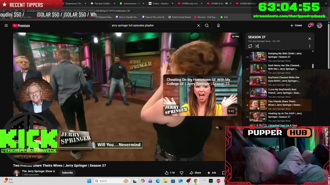The image size is (330, 185).
Task: Open the Season 27 playlist more-options menu
Action: pyautogui.click(x=310, y=46)
